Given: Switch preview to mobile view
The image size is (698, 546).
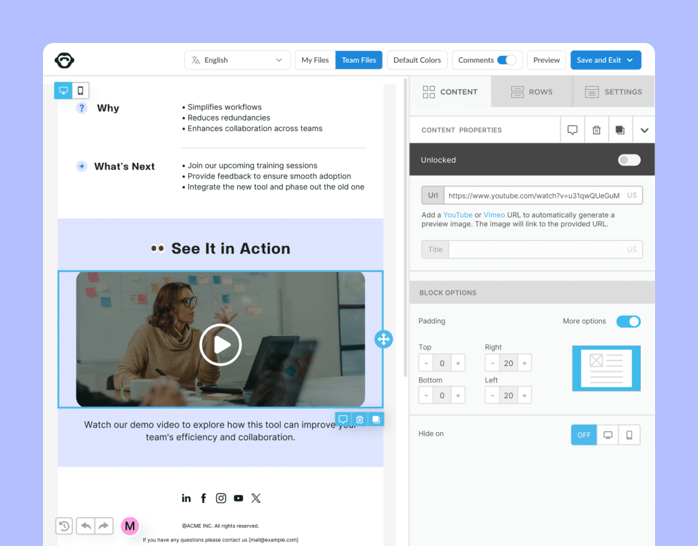Looking at the screenshot, I should (x=80, y=90).
